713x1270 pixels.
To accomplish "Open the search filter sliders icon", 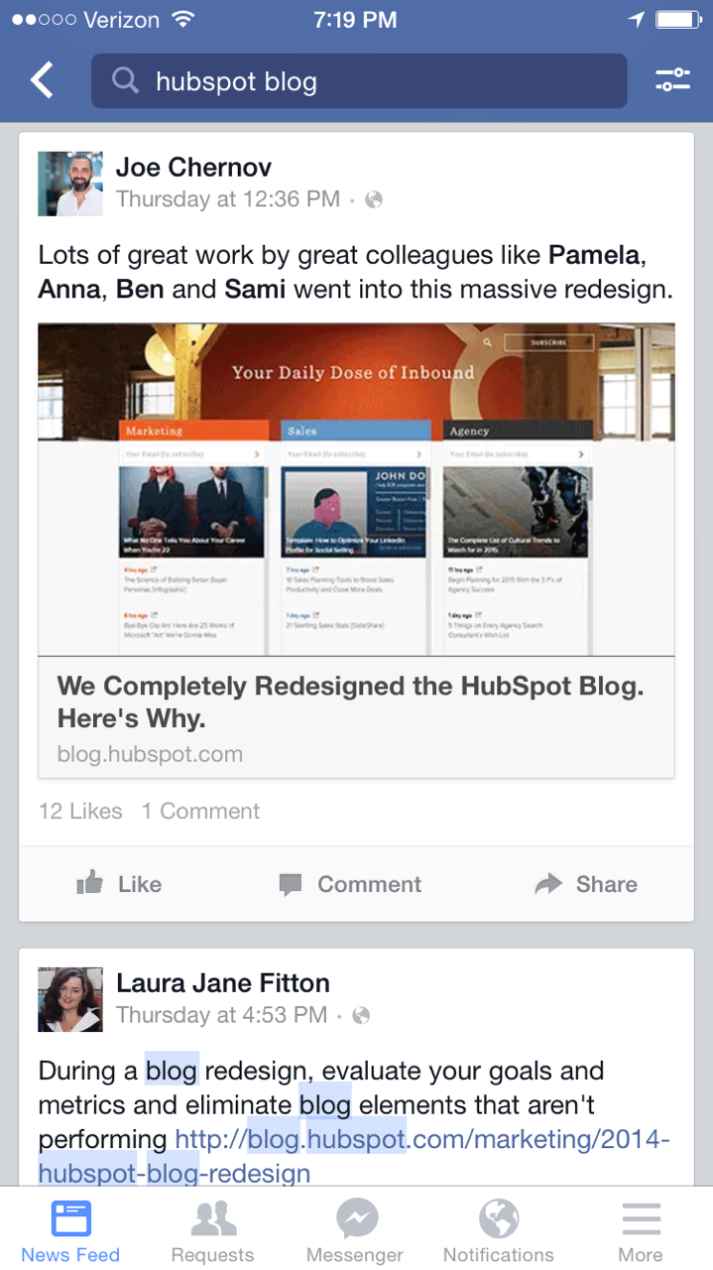I will click(x=673, y=80).
